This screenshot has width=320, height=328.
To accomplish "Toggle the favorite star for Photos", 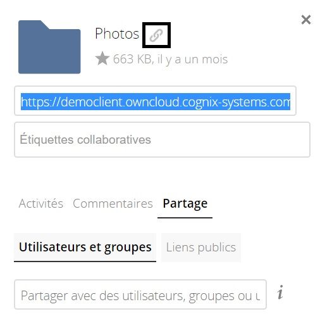I will [x=102, y=58].
